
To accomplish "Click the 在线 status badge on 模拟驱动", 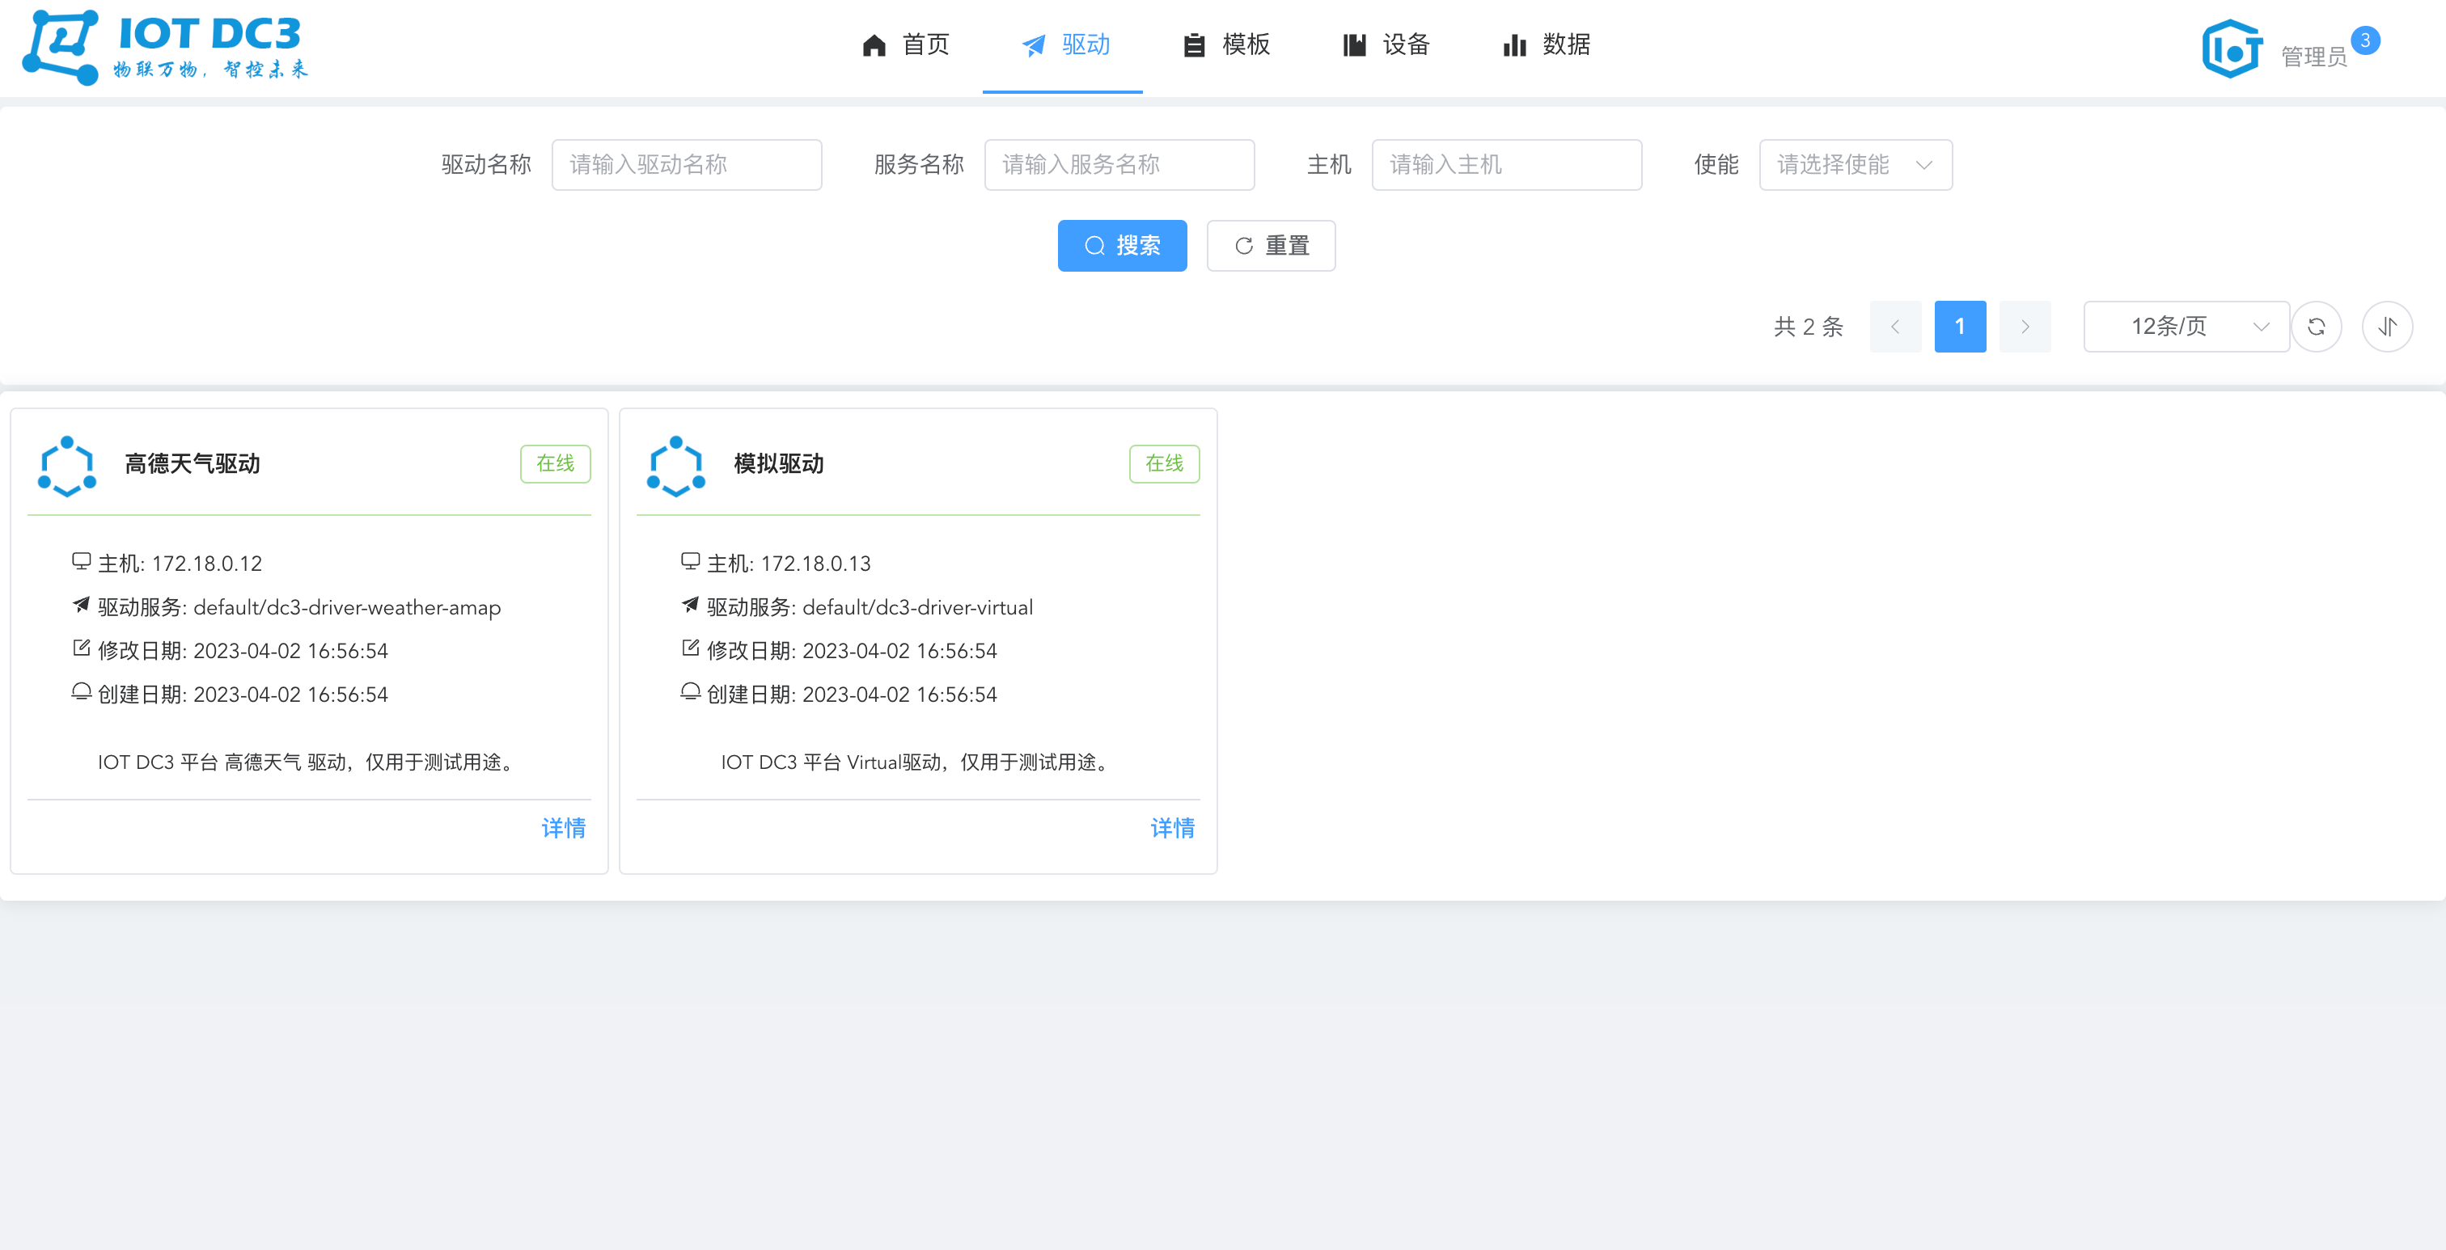I will (1163, 464).
